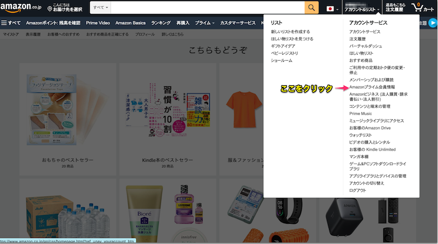Open おすすめ商品を正確にする tab
The width and height of the screenshot is (438, 244).
tap(107, 34)
